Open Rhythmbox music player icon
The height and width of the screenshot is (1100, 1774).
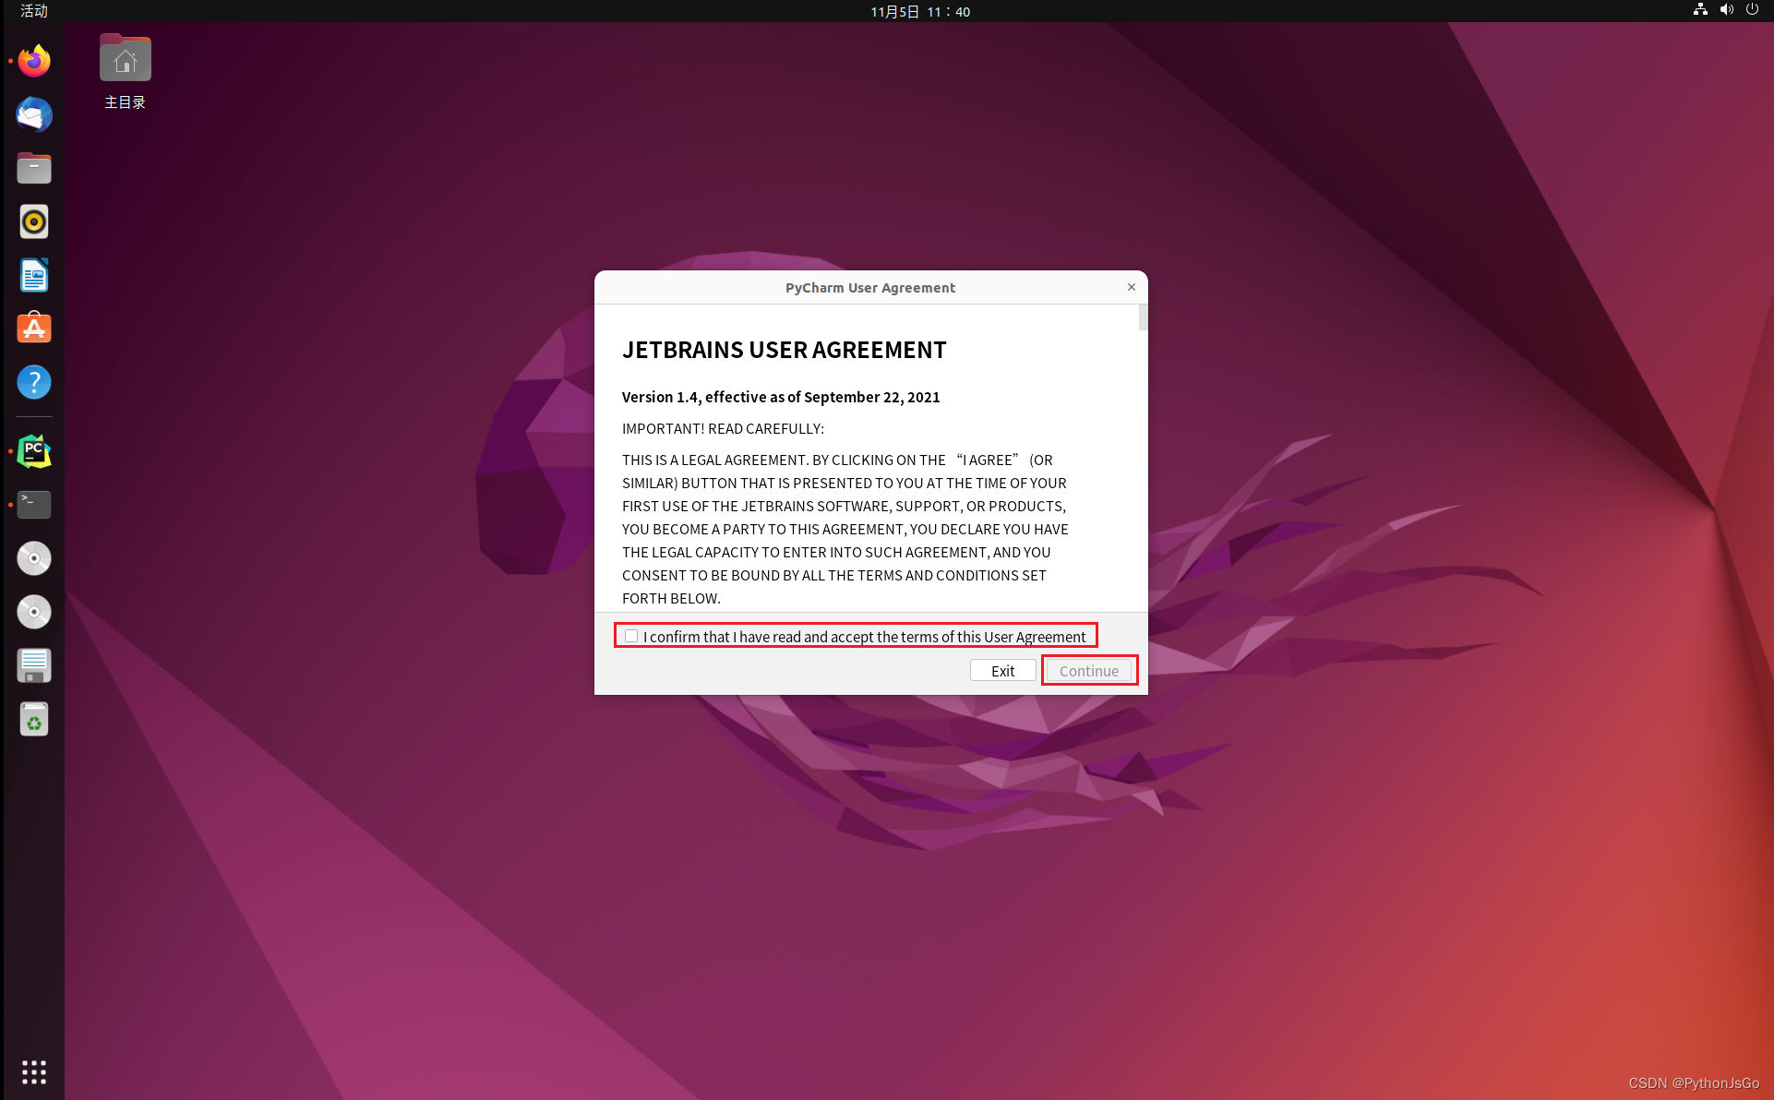coord(34,222)
